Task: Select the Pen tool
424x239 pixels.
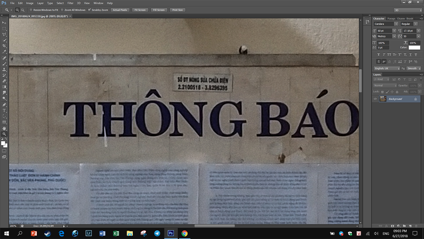Action: coord(4,105)
